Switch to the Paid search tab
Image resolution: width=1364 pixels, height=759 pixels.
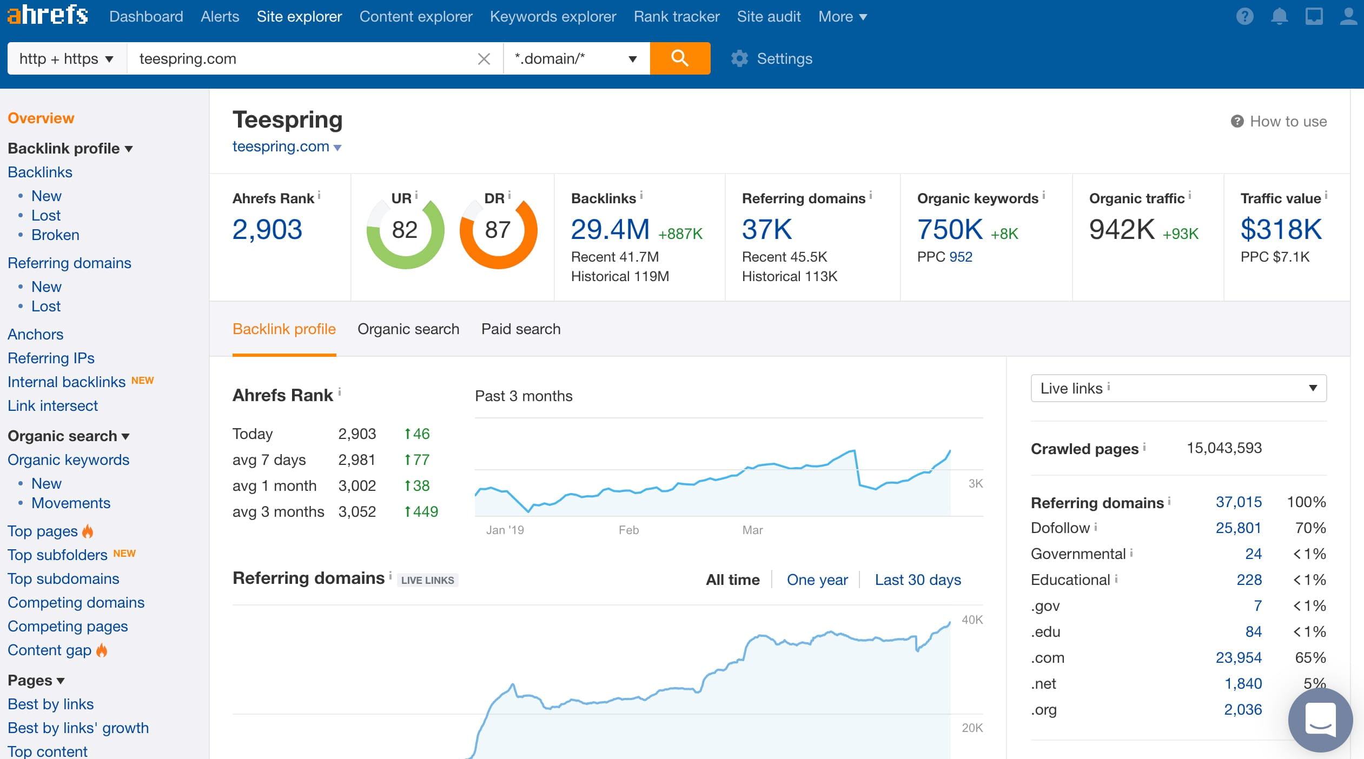tap(520, 328)
